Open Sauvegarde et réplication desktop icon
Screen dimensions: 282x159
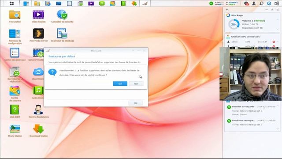[x=15, y=75]
